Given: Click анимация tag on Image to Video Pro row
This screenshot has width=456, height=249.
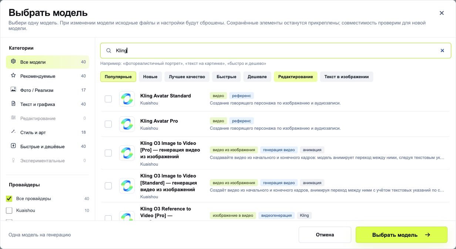Looking at the screenshot, I should pos(312,150).
